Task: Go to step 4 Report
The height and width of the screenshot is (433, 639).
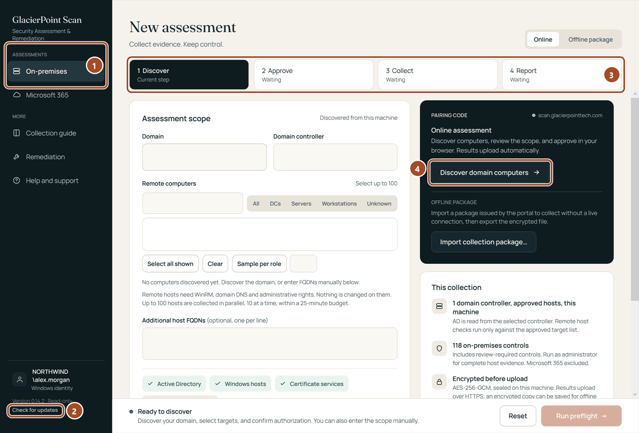Action: point(561,75)
